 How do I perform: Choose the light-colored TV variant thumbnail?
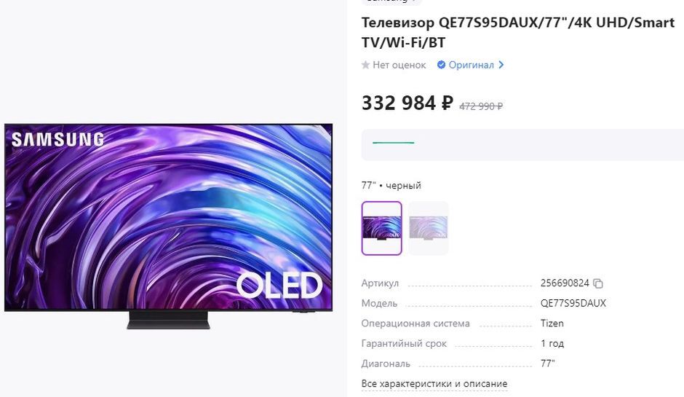pyautogui.click(x=428, y=228)
